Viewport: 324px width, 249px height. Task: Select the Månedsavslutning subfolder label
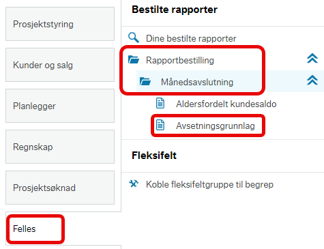click(197, 82)
